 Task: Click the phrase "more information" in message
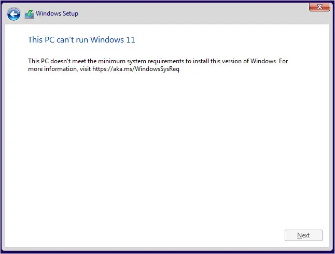(52, 69)
